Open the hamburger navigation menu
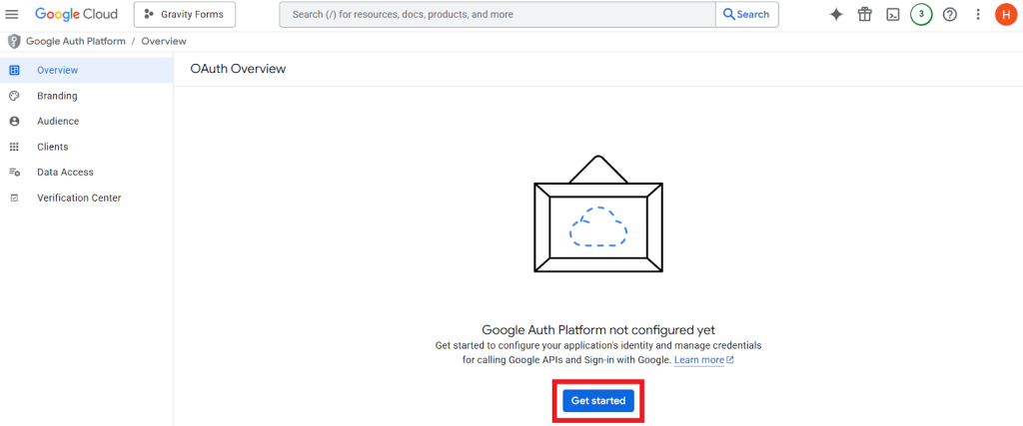This screenshot has width=1023, height=426. [x=12, y=14]
